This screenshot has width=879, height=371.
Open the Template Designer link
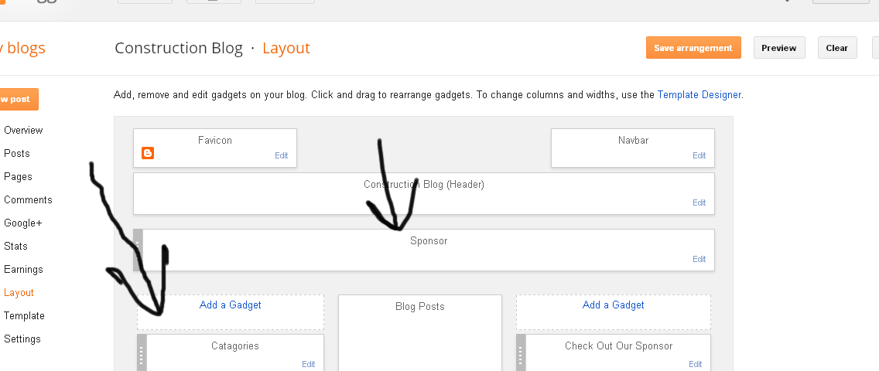pyautogui.click(x=699, y=94)
